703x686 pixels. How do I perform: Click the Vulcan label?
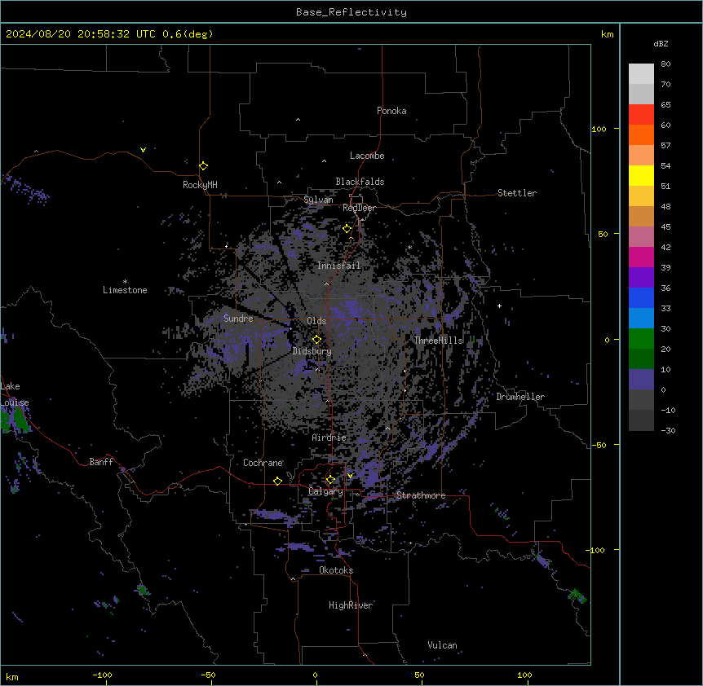(x=442, y=645)
